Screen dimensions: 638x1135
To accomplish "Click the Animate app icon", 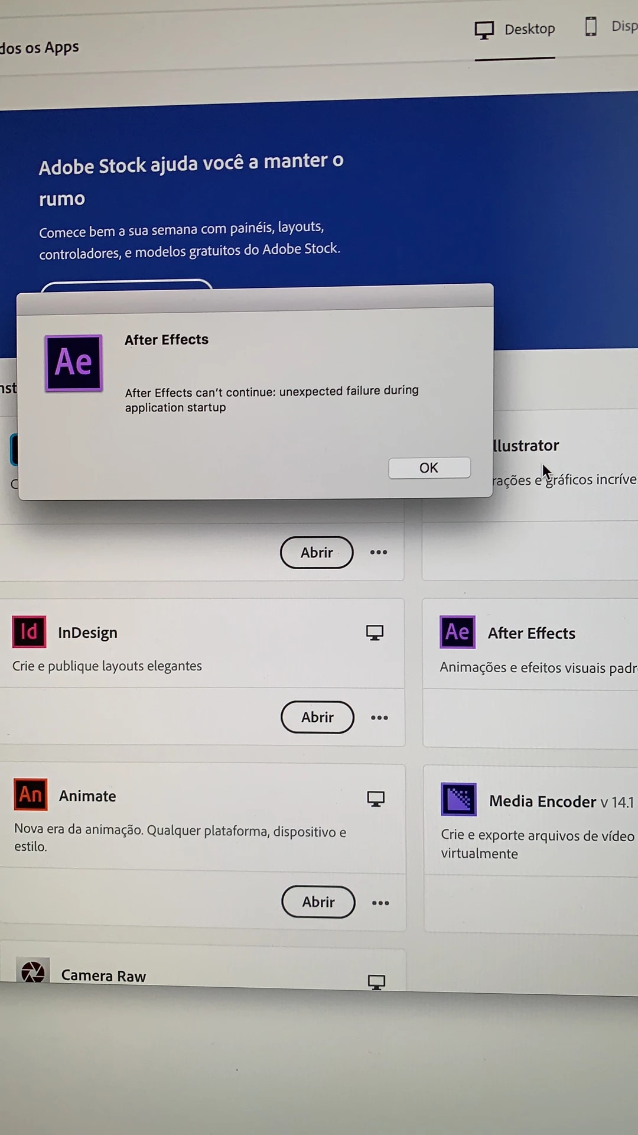I will pos(31,794).
